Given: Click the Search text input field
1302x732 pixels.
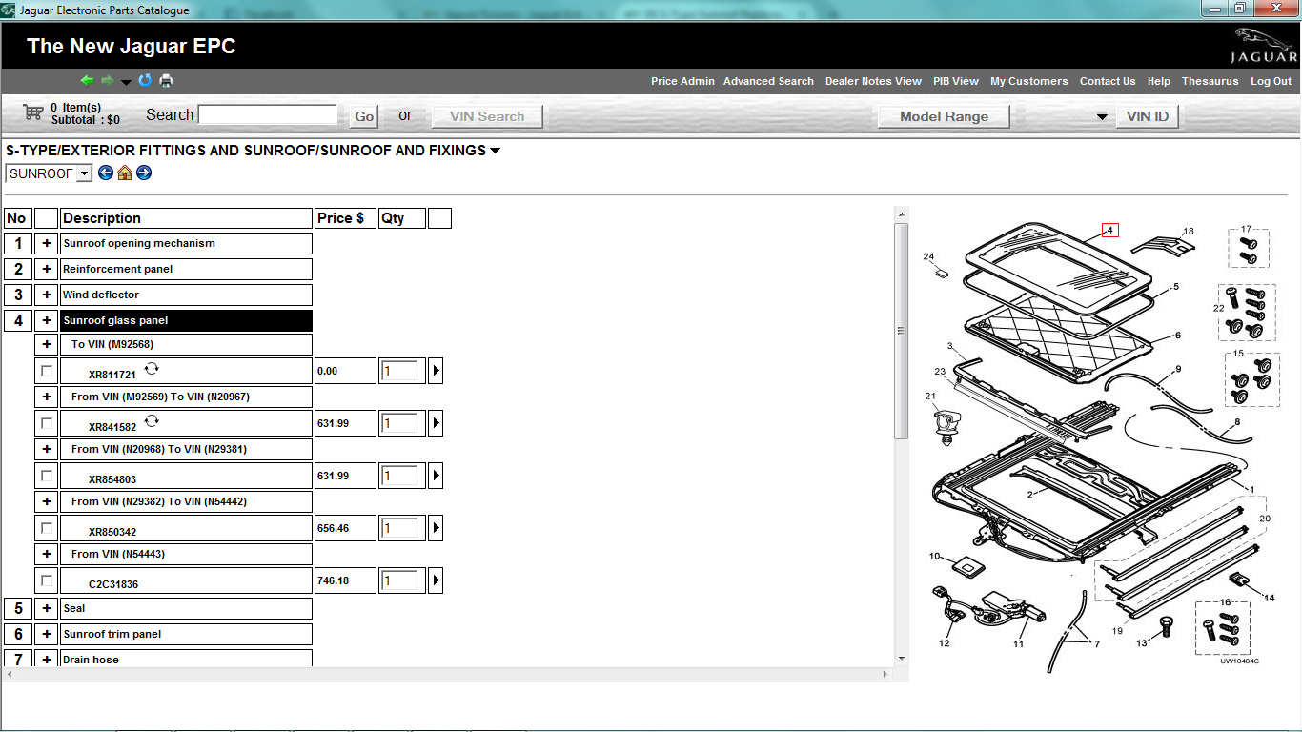Looking at the screenshot, I should pyautogui.click(x=267, y=115).
